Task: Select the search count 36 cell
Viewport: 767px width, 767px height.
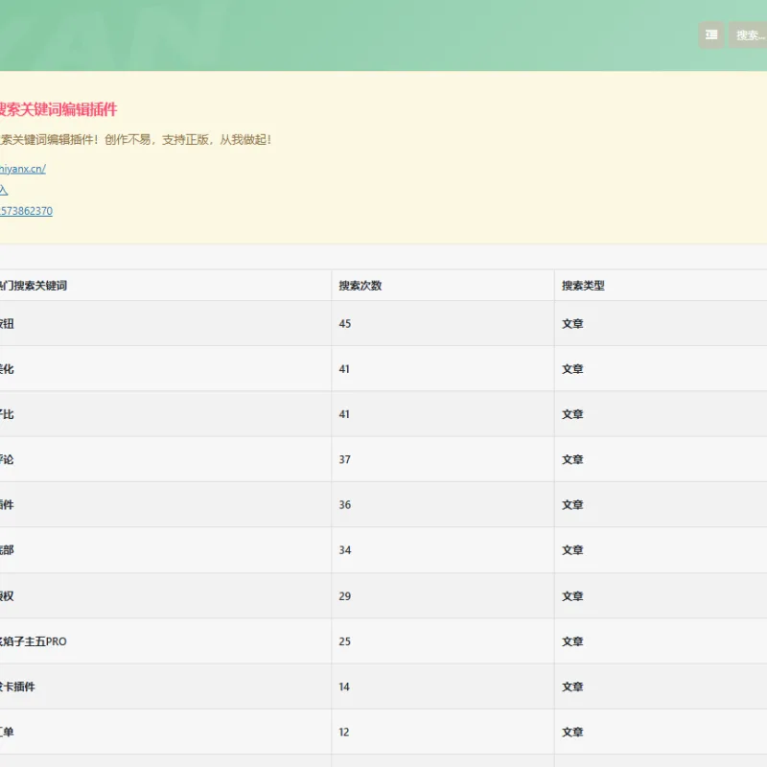Action: pyautogui.click(x=443, y=504)
